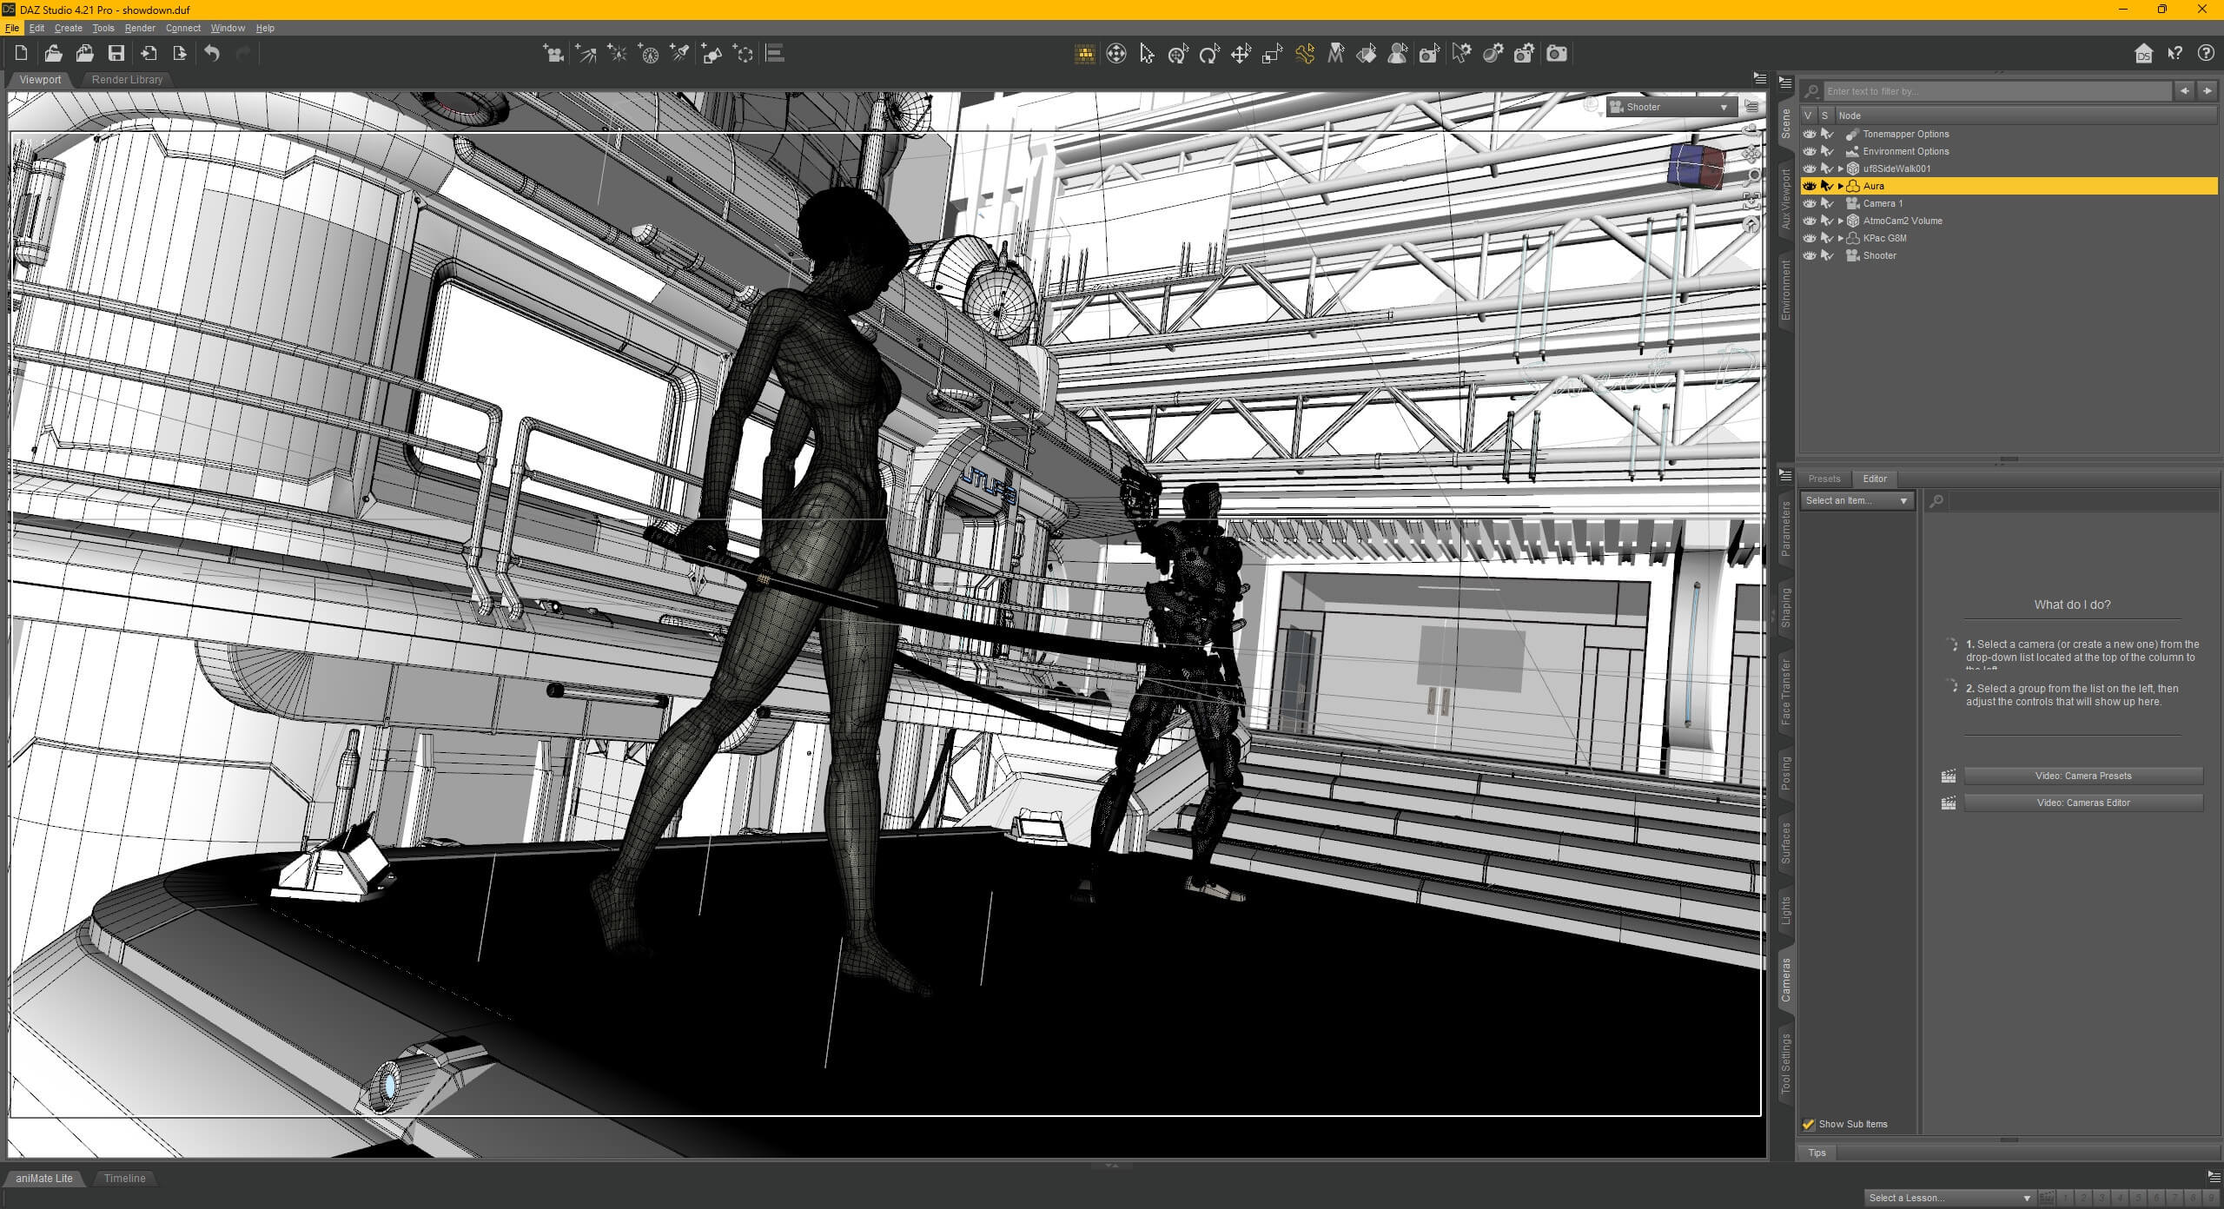Open the Shooter camera dropdown
Image resolution: width=2224 pixels, height=1209 pixels.
point(1671,107)
